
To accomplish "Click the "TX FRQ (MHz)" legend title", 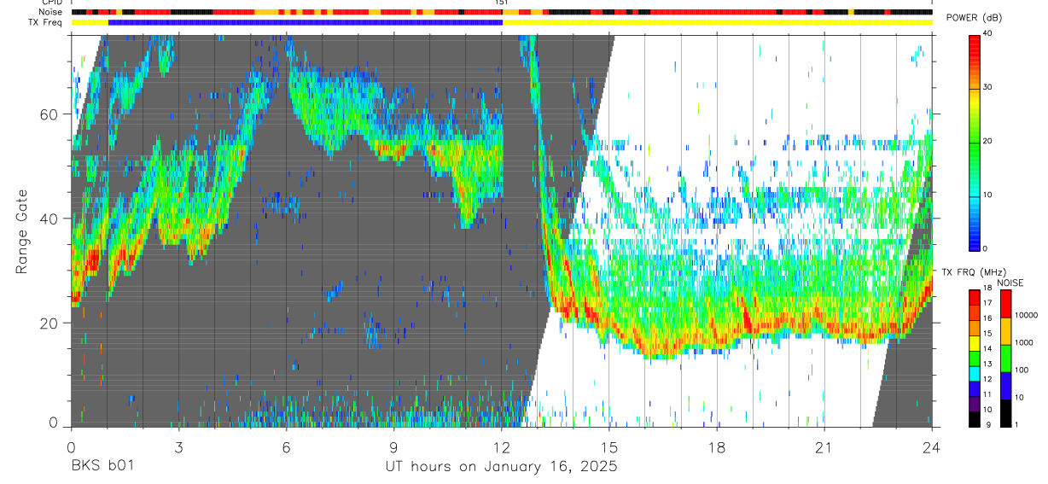I will coord(974,271).
